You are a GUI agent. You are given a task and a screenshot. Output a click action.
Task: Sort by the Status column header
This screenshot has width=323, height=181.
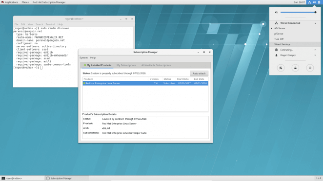tap(169, 79)
